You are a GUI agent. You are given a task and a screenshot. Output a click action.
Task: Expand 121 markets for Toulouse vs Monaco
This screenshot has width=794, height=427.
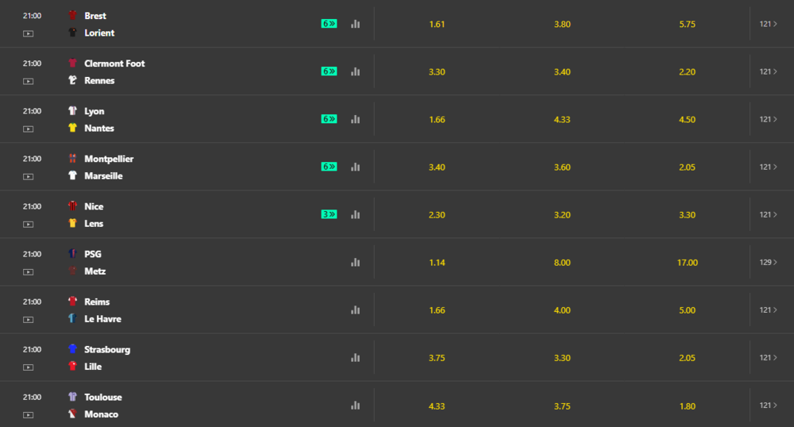click(x=768, y=406)
